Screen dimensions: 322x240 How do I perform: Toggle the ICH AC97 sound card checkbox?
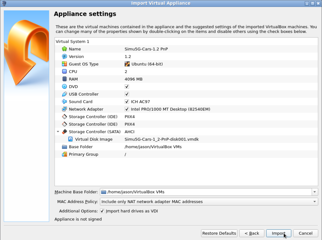[x=127, y=102]
